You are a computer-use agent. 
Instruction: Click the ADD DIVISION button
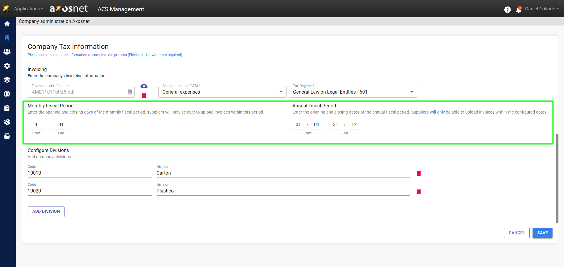pos(46,212)
